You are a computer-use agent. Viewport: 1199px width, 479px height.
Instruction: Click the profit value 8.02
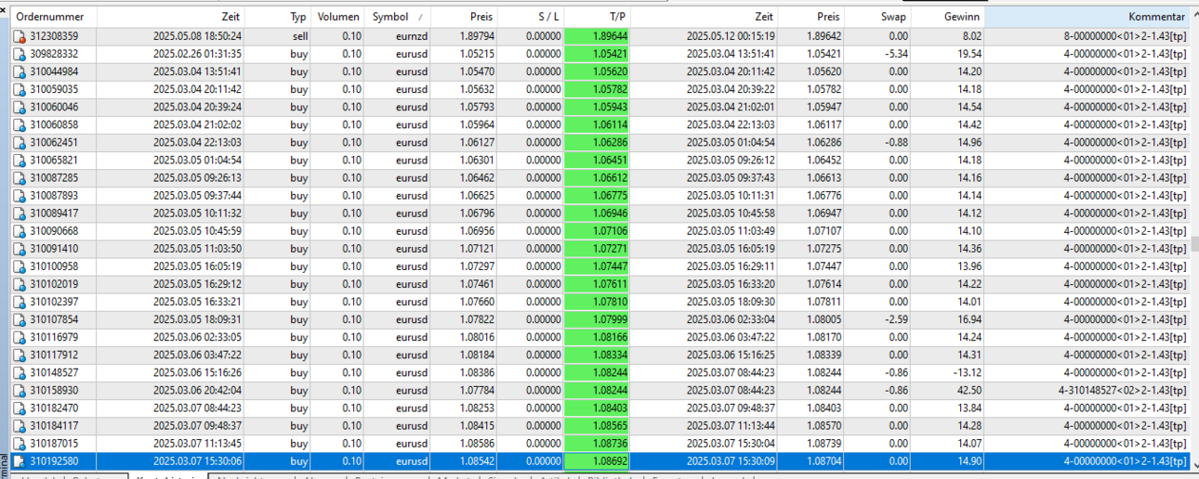click(971, 36)
